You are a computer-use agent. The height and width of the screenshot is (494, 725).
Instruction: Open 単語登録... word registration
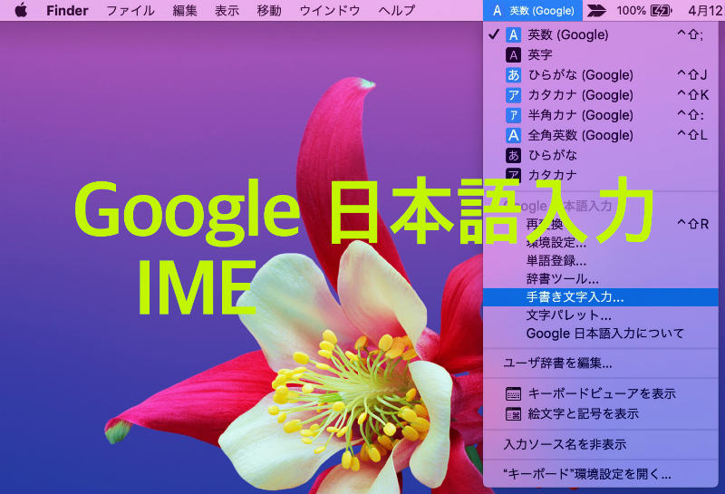pyautogui.click(x=601, y=261)
